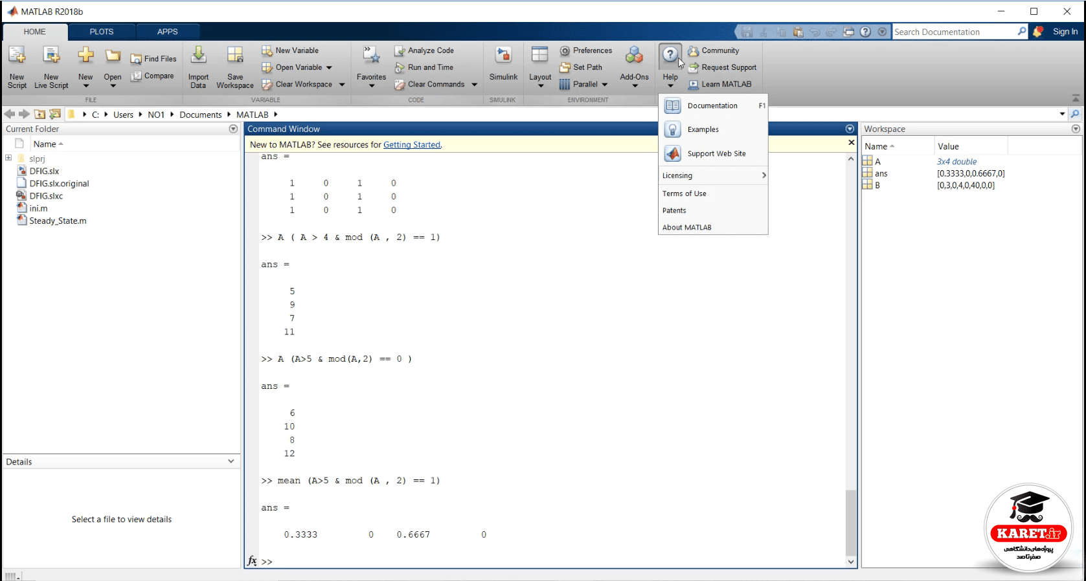Expand the Clear Commands dropdown arrow
The width and height of the screenshot is (1086, 581).
click(474, 84)
